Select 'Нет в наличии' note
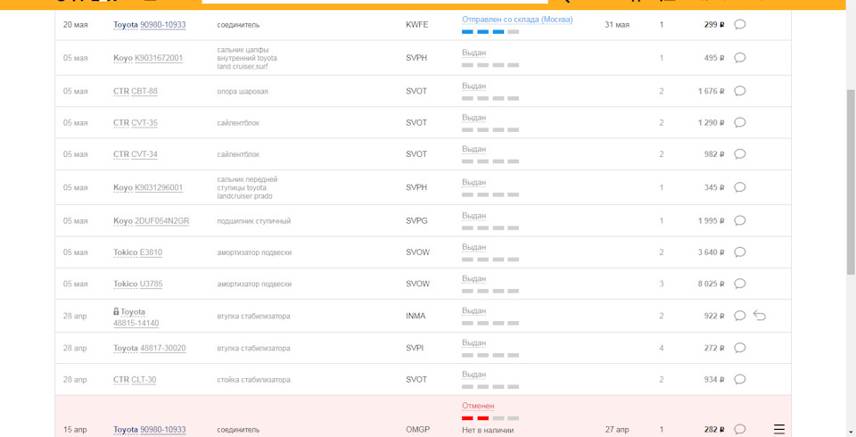The height and width of the screenshot is (437, 856). [x=488, y=430]
